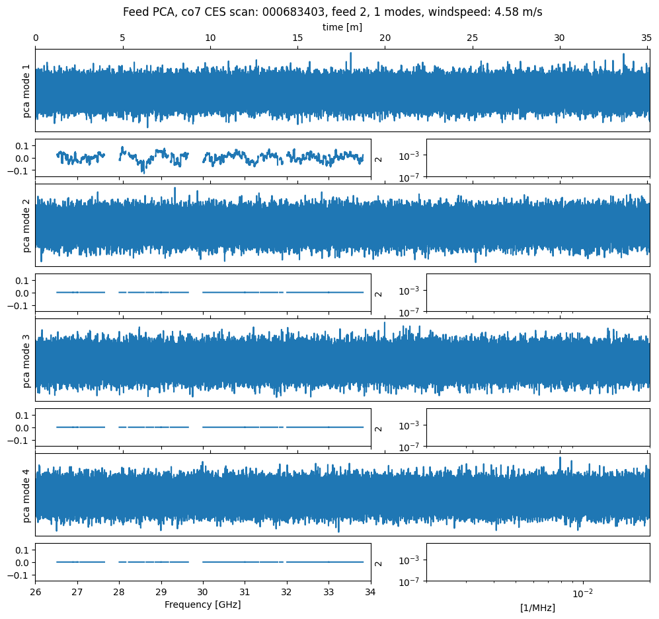The height and width of the screenshot is (619, 659).
Task: Click the 'pca mode 1' y-axis label
Action: tap(27, 91)
